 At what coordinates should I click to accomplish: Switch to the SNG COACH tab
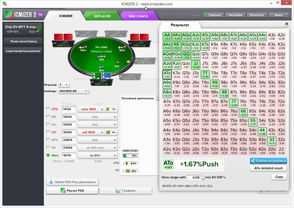pyautogui.click(x=138, y=16)
